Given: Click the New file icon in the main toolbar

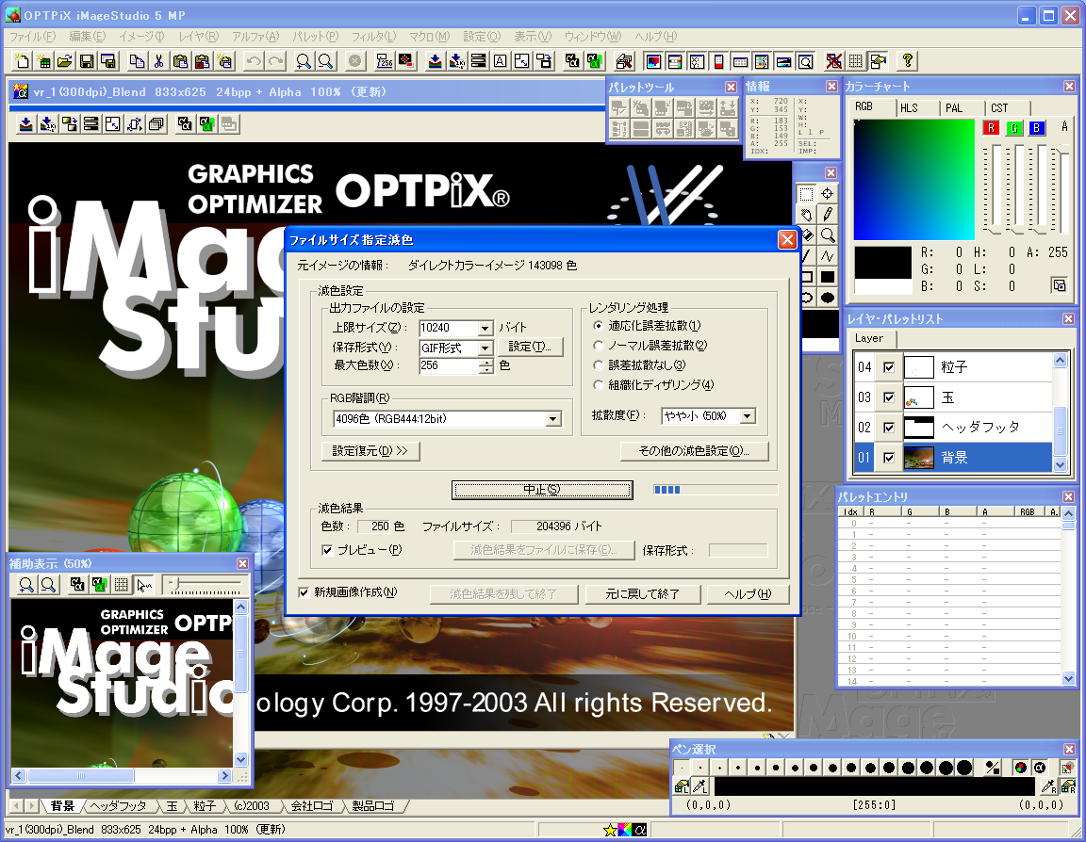Looking at the screenshot, I should [23, 61].
